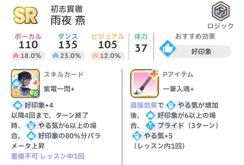244x165 pixels.
Task: Click the thumbs-up icon beside 好印象 recommended effect
Action: click(x=167, y=51)
